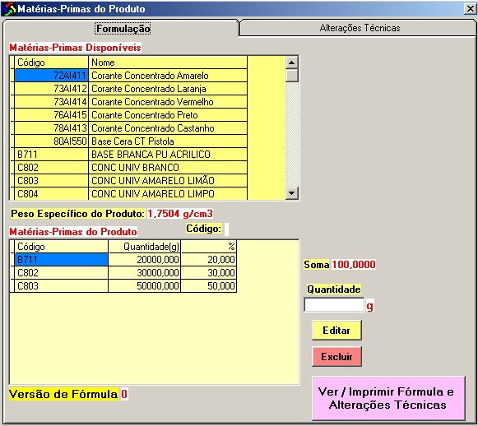Click the Nome column header

pos(168,63)
